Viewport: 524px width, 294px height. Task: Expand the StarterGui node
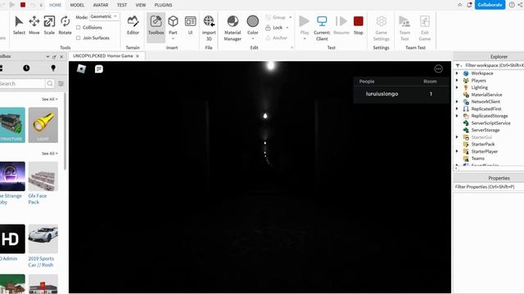tap(457, 137)
